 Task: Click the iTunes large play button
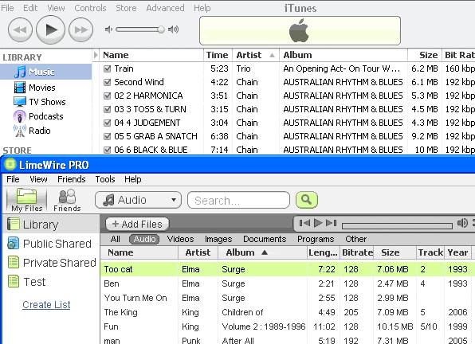[x=50, y=29]
